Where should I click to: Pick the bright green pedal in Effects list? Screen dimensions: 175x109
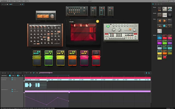(x=165, y=42)
